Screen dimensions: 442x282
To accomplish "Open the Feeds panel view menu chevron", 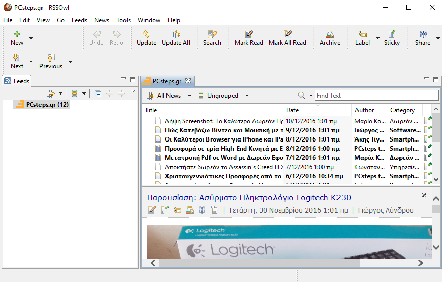I will tap(133, 91).
